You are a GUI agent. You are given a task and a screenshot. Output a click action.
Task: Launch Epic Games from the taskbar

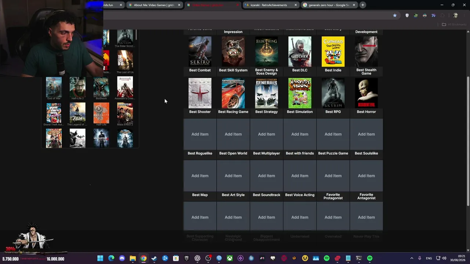point(187,258)
